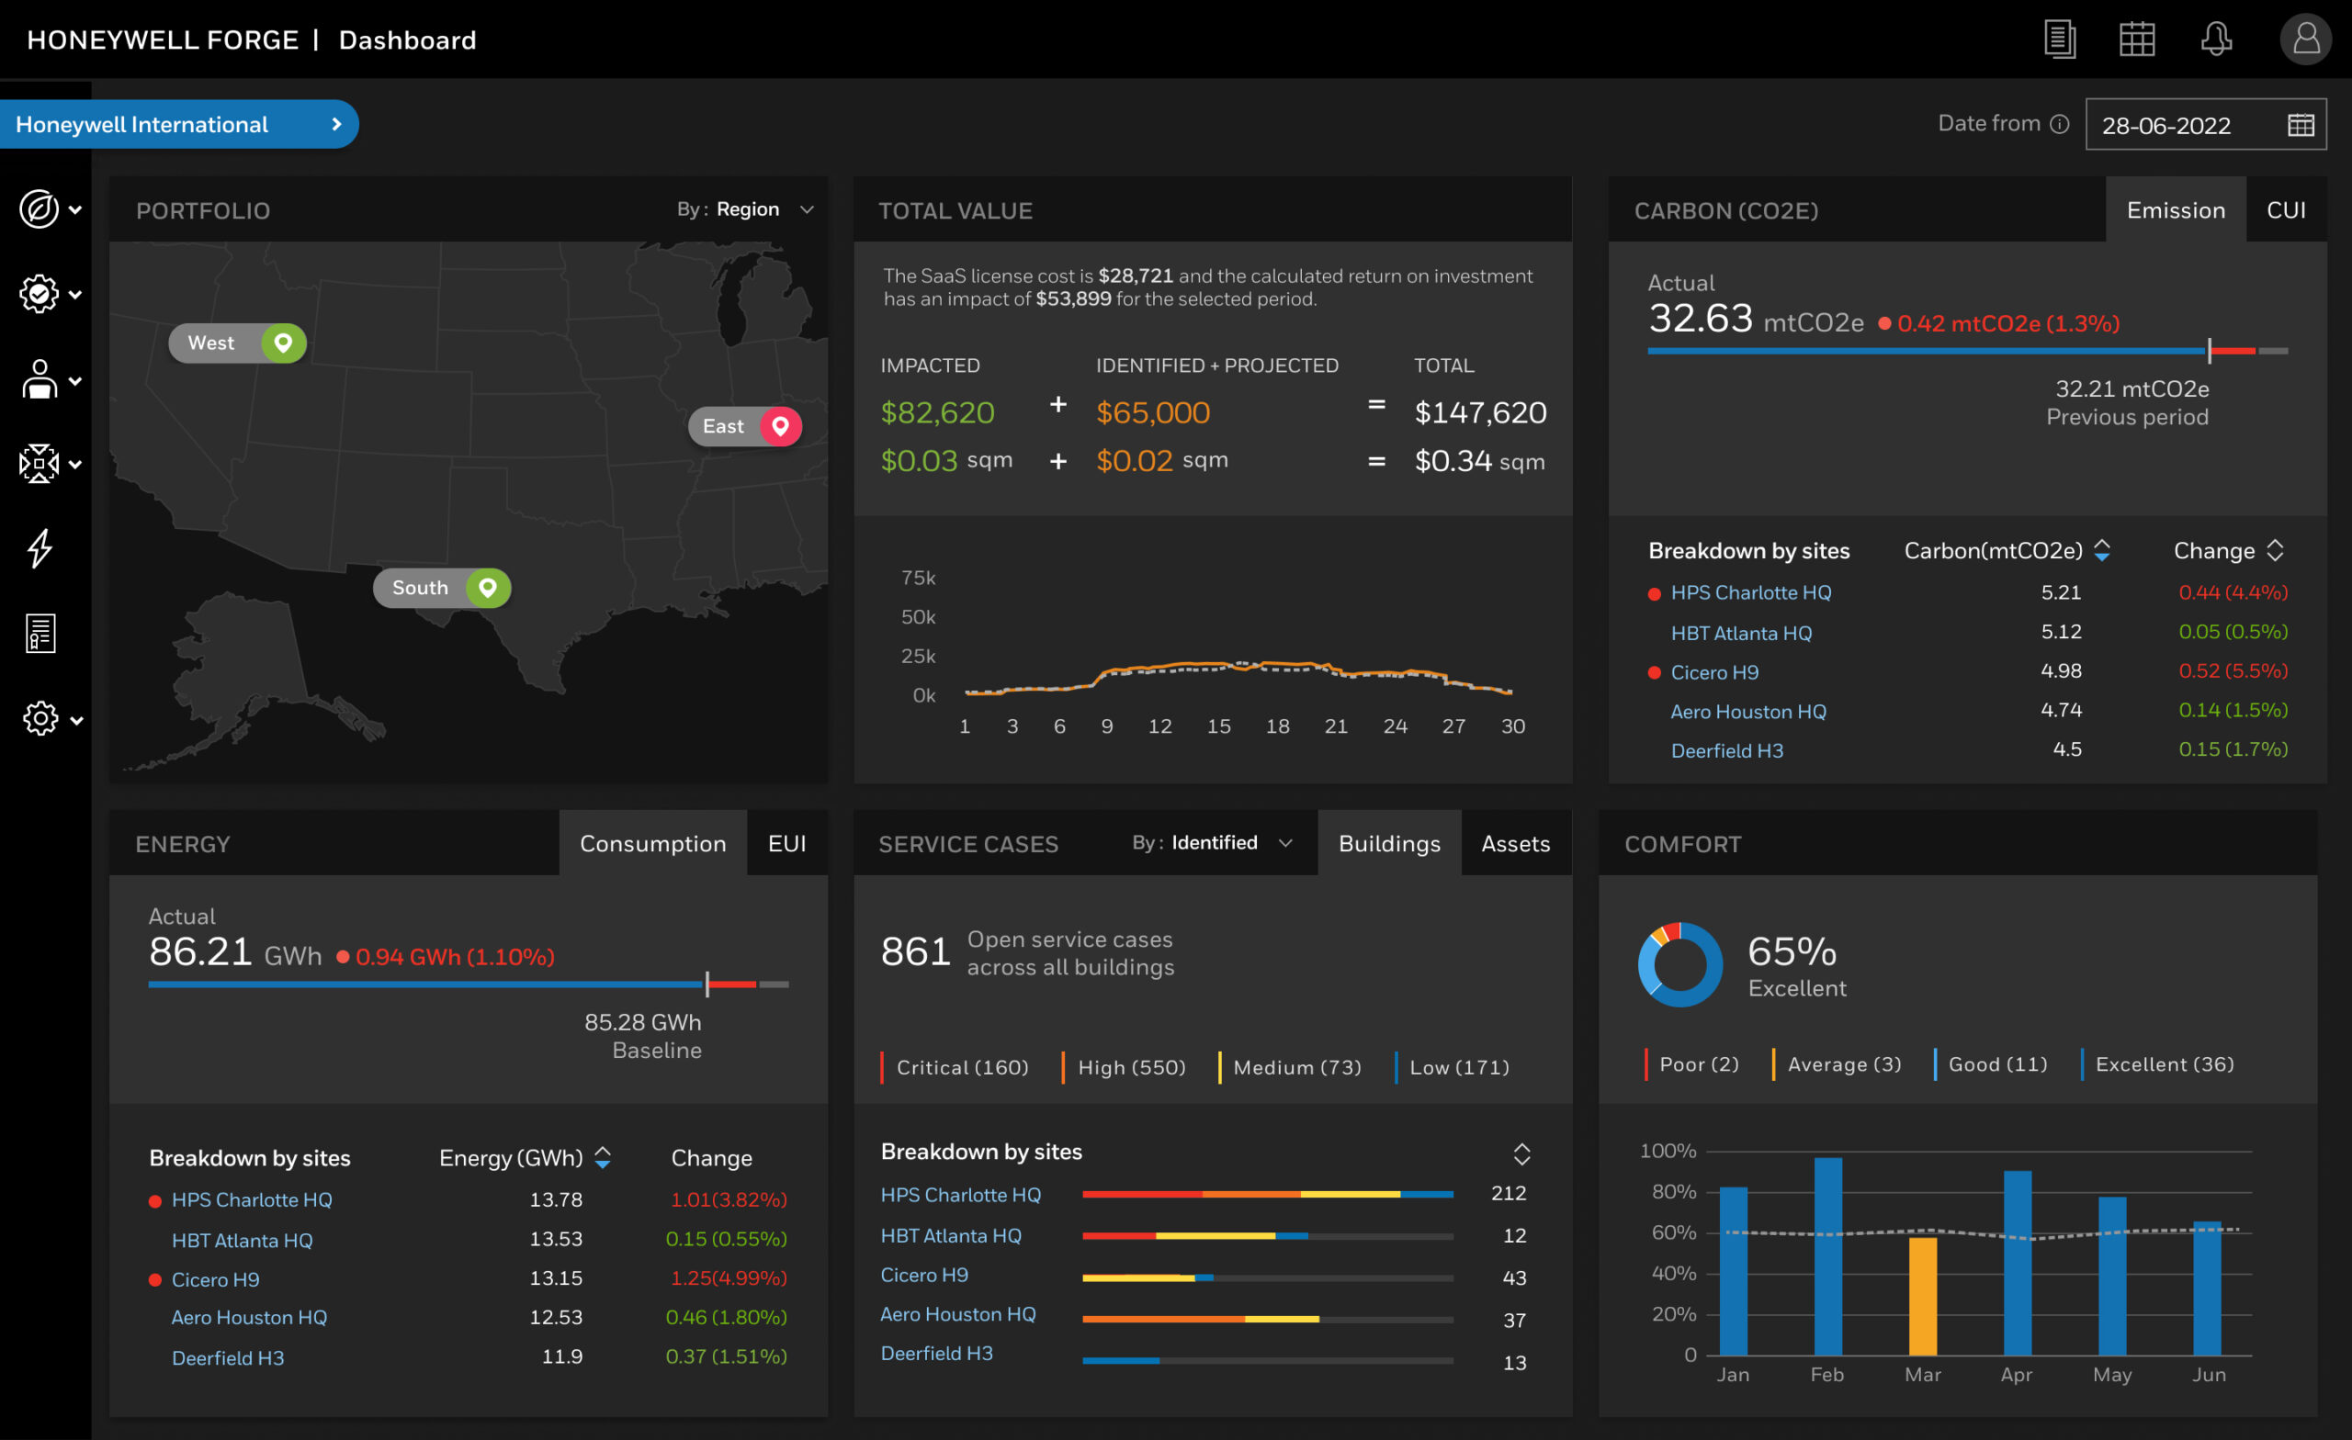Switch Carbon panel to CUI view
Screen dimensions: 2352x1440
[2285, 210]
